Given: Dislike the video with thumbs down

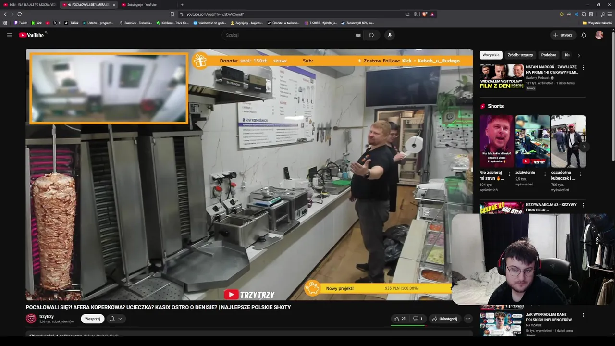Looking at the screenshot, I should click(418, 319).
